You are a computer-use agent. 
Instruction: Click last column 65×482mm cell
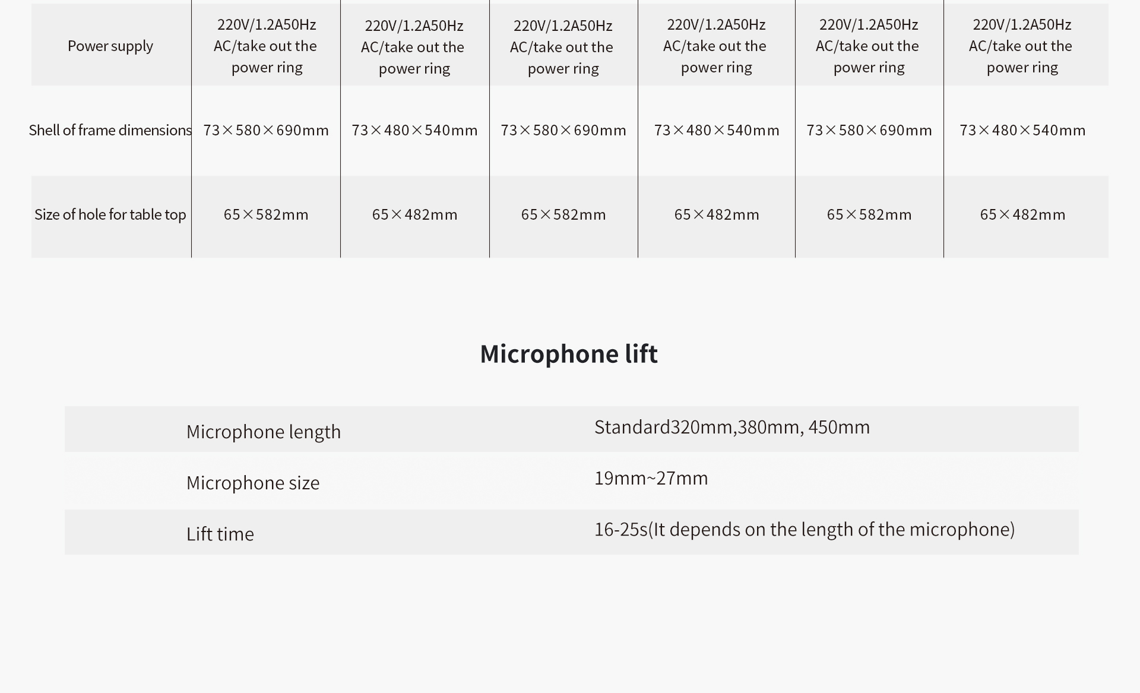tap(1022, 214)
